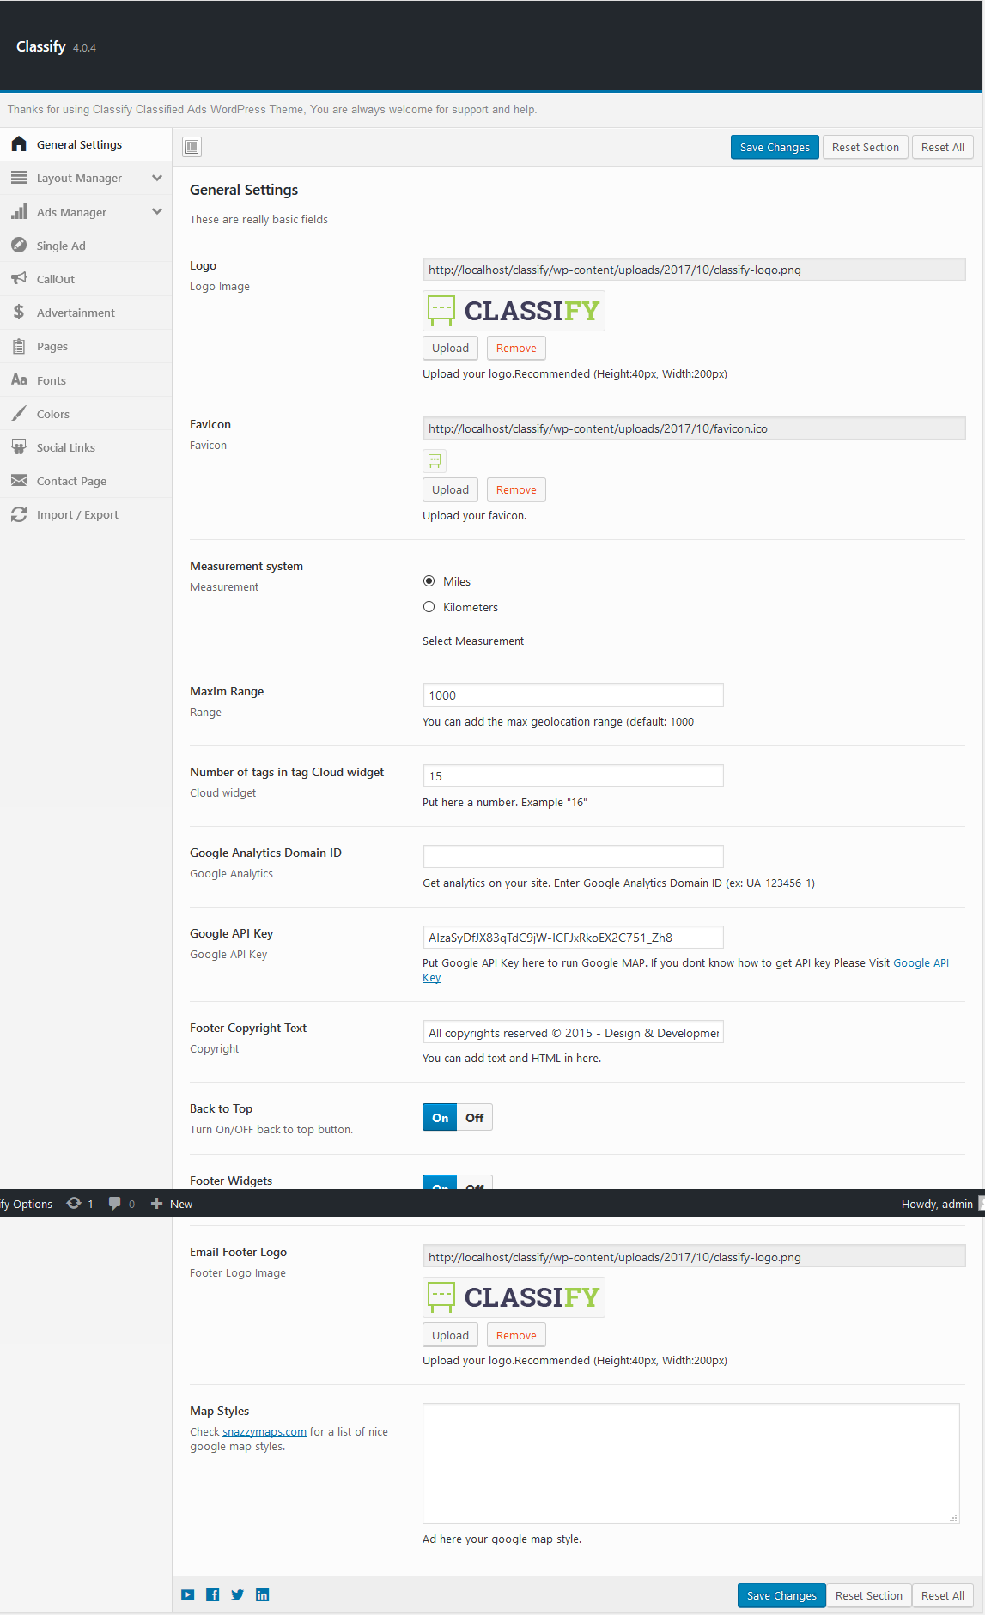Click the Colors brush icon

pos(19,413)
